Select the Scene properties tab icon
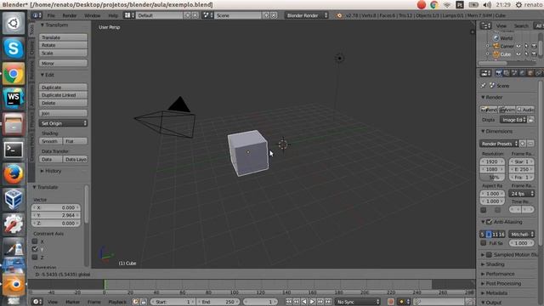This screenshot has width=544, height=306. 514,73
